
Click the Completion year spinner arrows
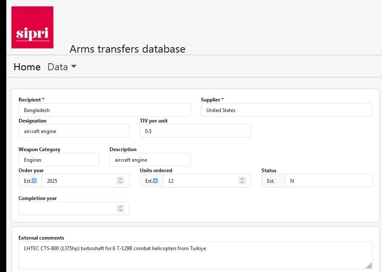120,208
